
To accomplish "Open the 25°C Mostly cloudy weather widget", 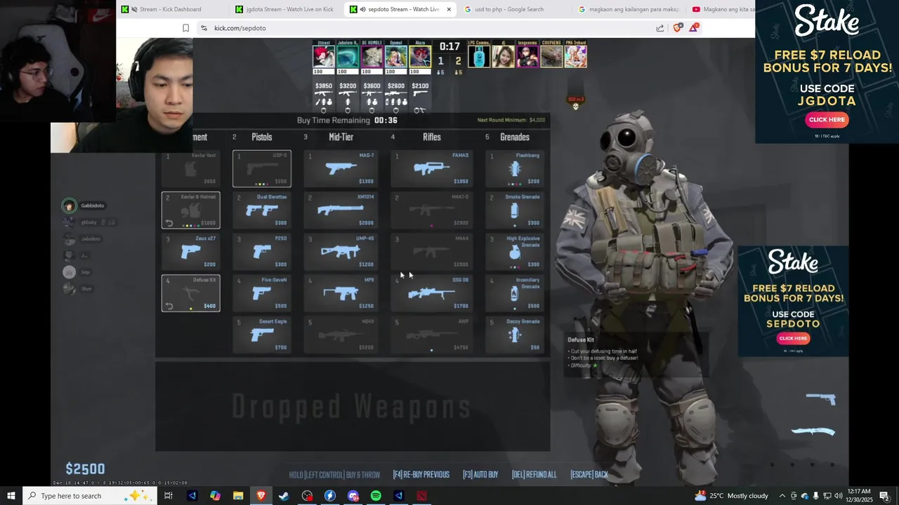I will pos(731,496).
